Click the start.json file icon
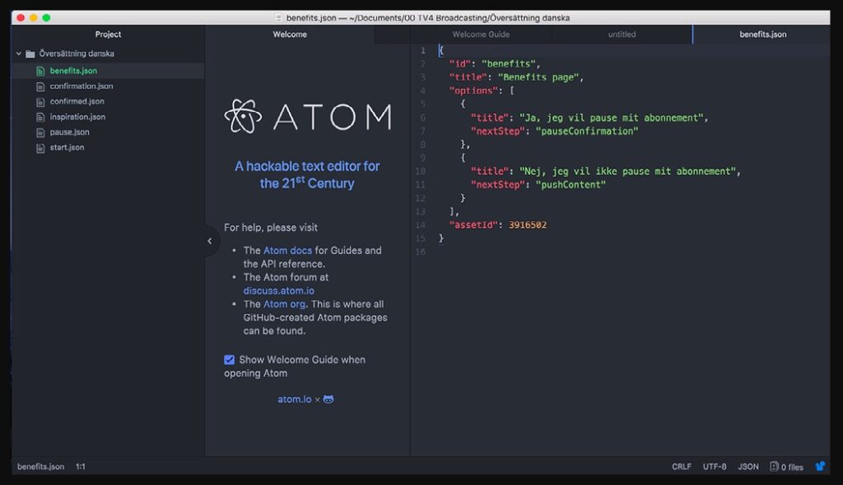The height and width of the screenshot is (485, 843). (x=40, y=148)
